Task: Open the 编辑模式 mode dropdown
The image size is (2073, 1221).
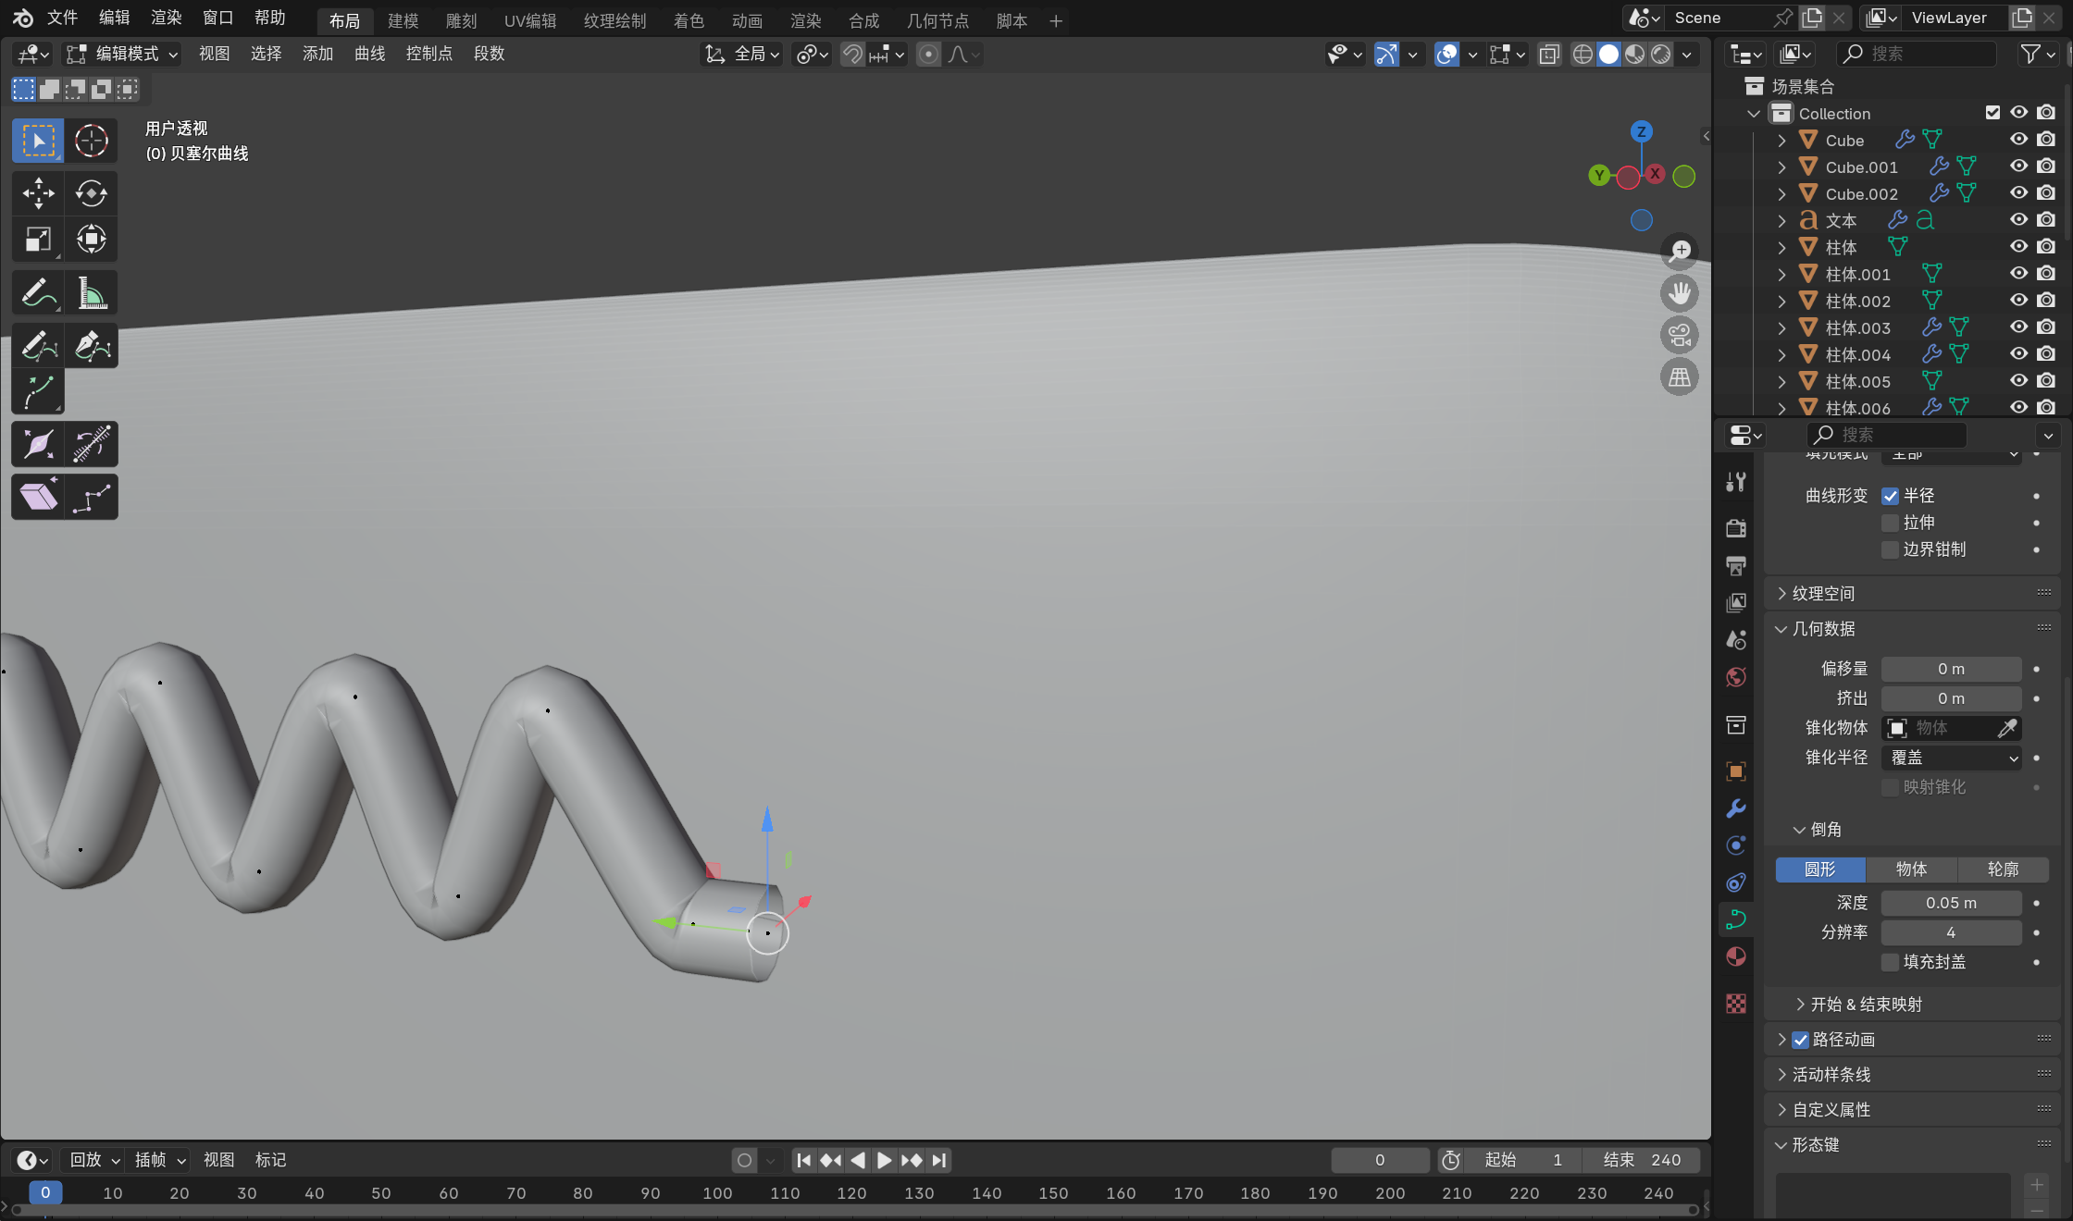Action: coord(122,54)
